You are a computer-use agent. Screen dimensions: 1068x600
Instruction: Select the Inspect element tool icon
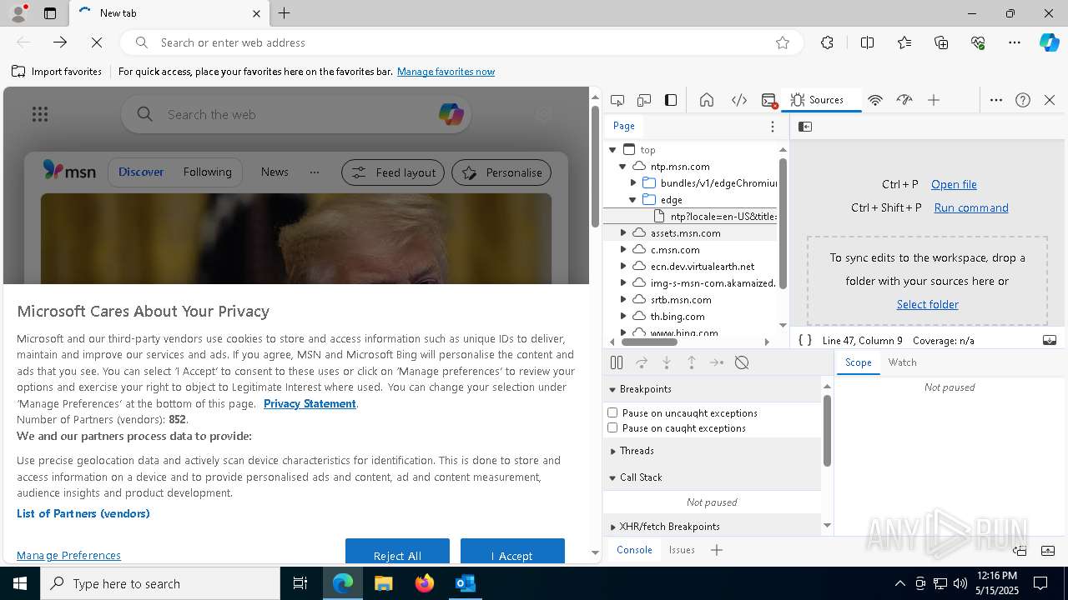(617, 100)
